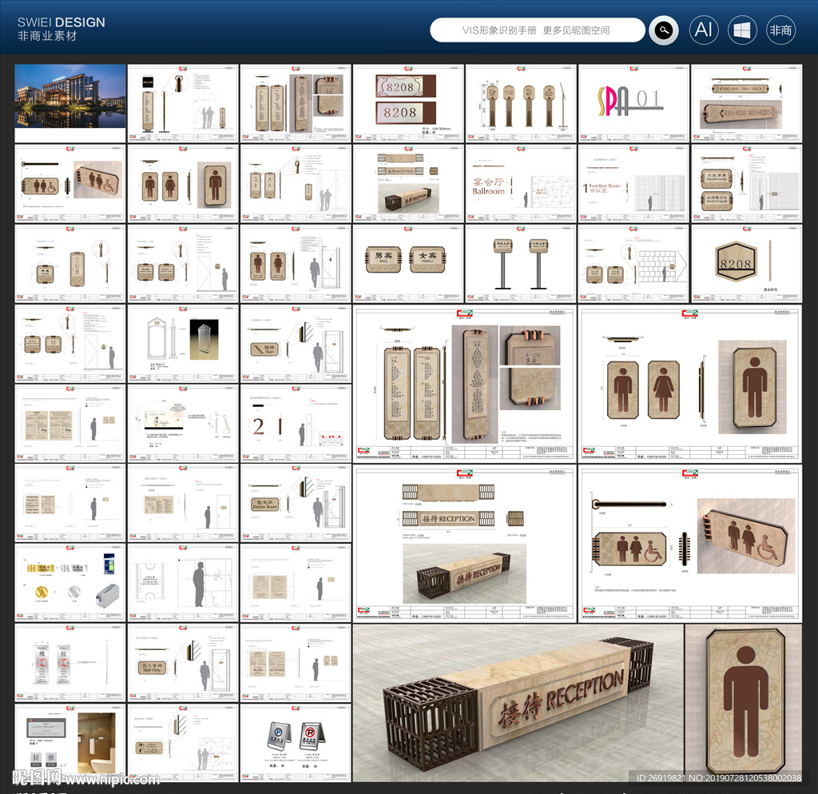
Task: Open the gold and silver hardware thumbnail
Action: click(70, 584)
